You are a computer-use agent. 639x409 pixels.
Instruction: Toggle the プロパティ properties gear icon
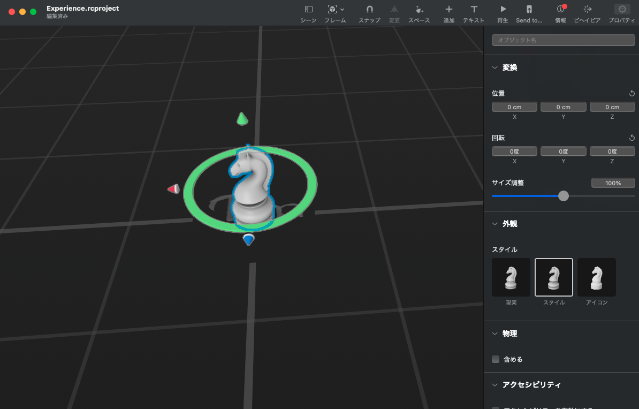[x=622, y=9]
